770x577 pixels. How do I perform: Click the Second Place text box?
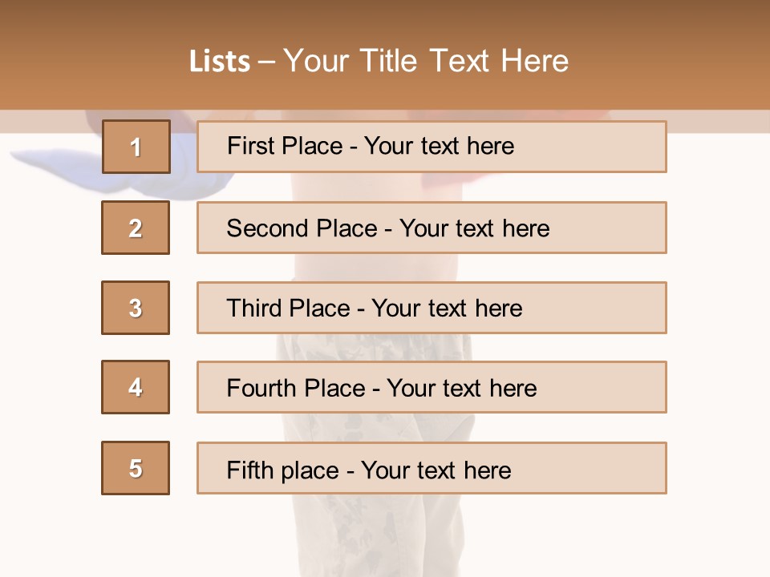[432, 228]
